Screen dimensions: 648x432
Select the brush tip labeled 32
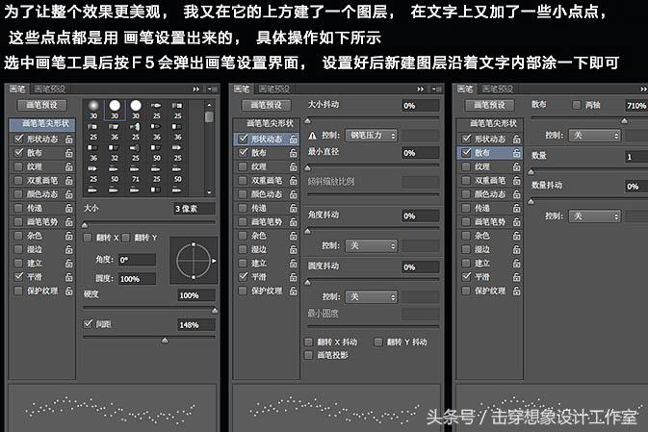115,153
